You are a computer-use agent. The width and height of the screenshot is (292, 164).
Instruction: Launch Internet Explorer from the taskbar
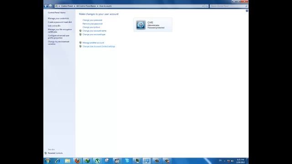[57, 161]
